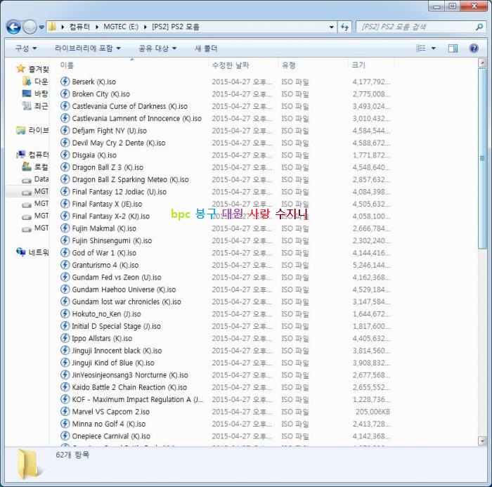Click the ISO icon of Berserk (K).iso
The height and width of the screenshot is (487, 492).
pos(65,82)
